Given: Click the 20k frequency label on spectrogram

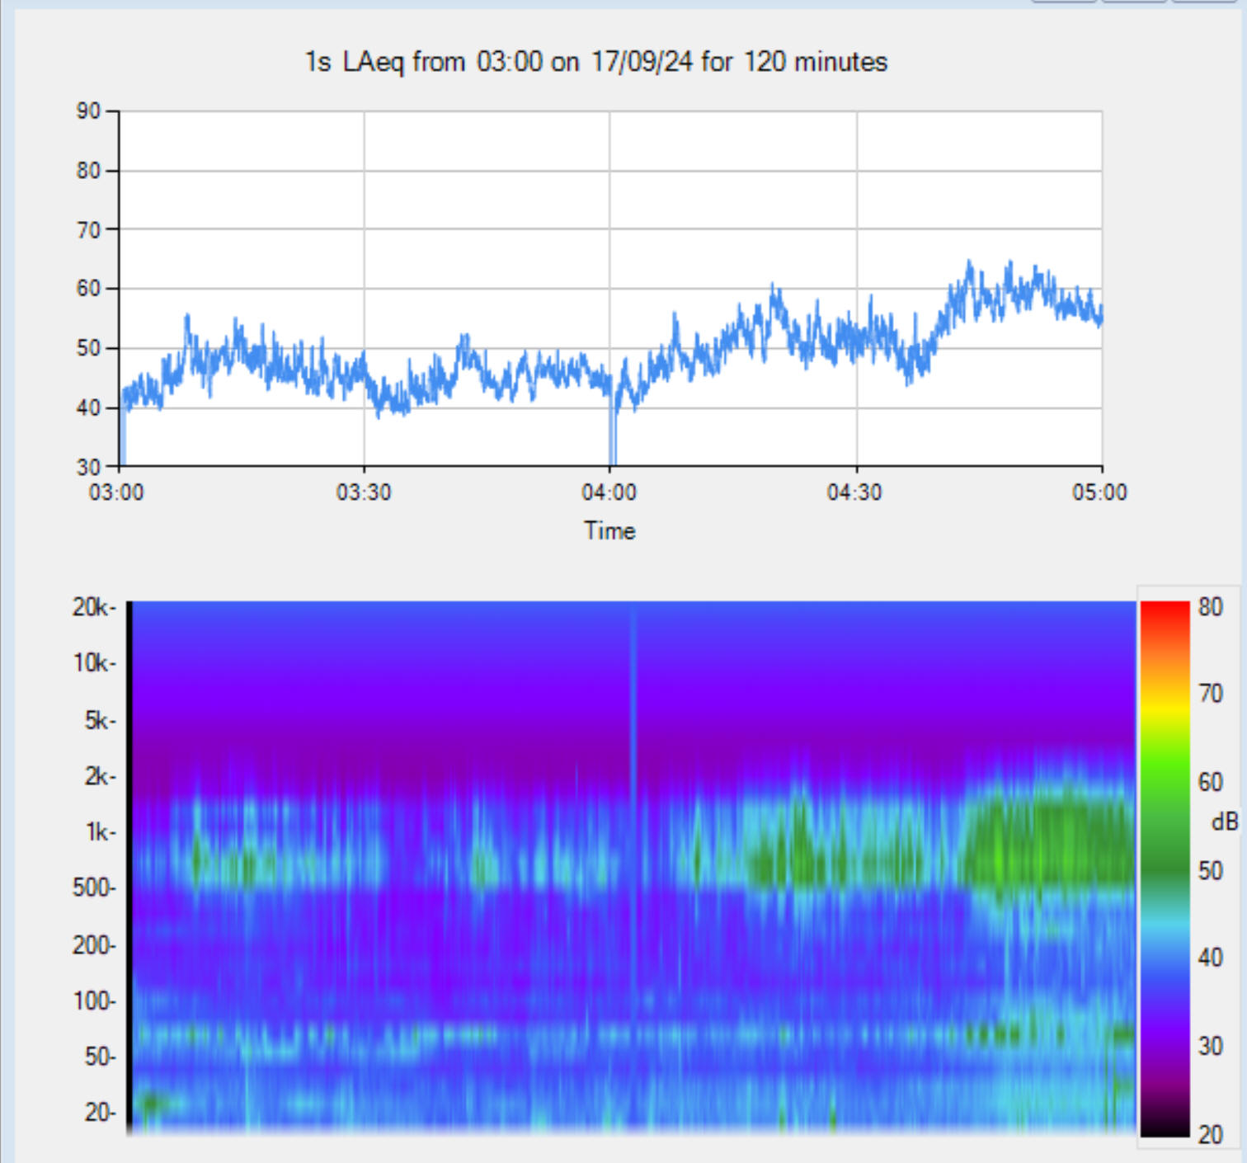Looking at the screenshot, I should point(92,607).
